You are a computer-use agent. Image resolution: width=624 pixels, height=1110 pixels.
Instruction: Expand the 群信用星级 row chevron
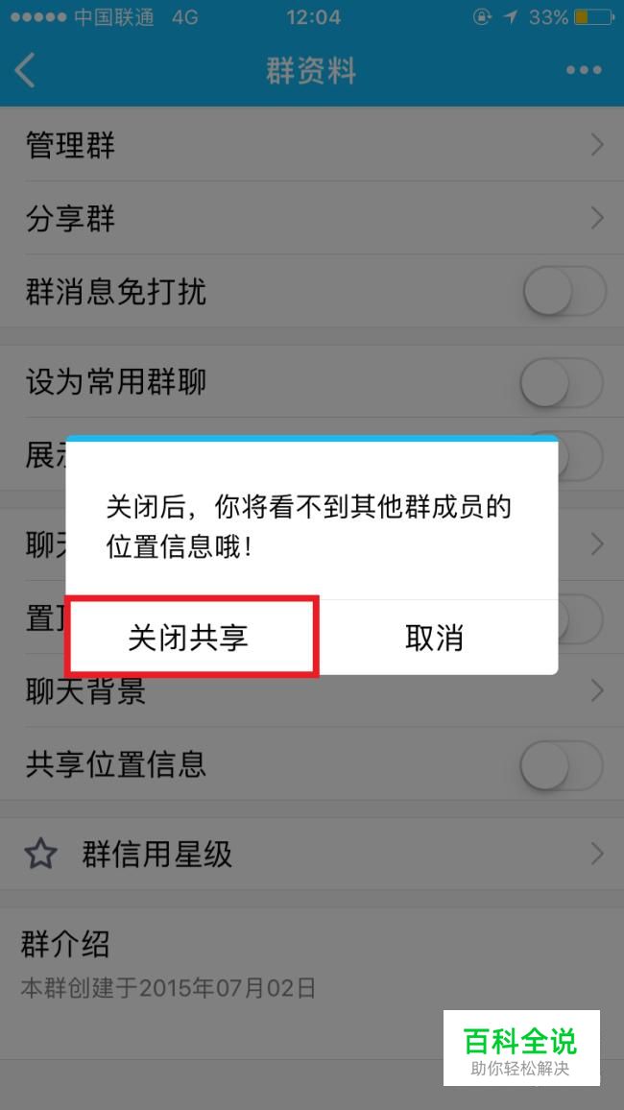coord(598,854)
